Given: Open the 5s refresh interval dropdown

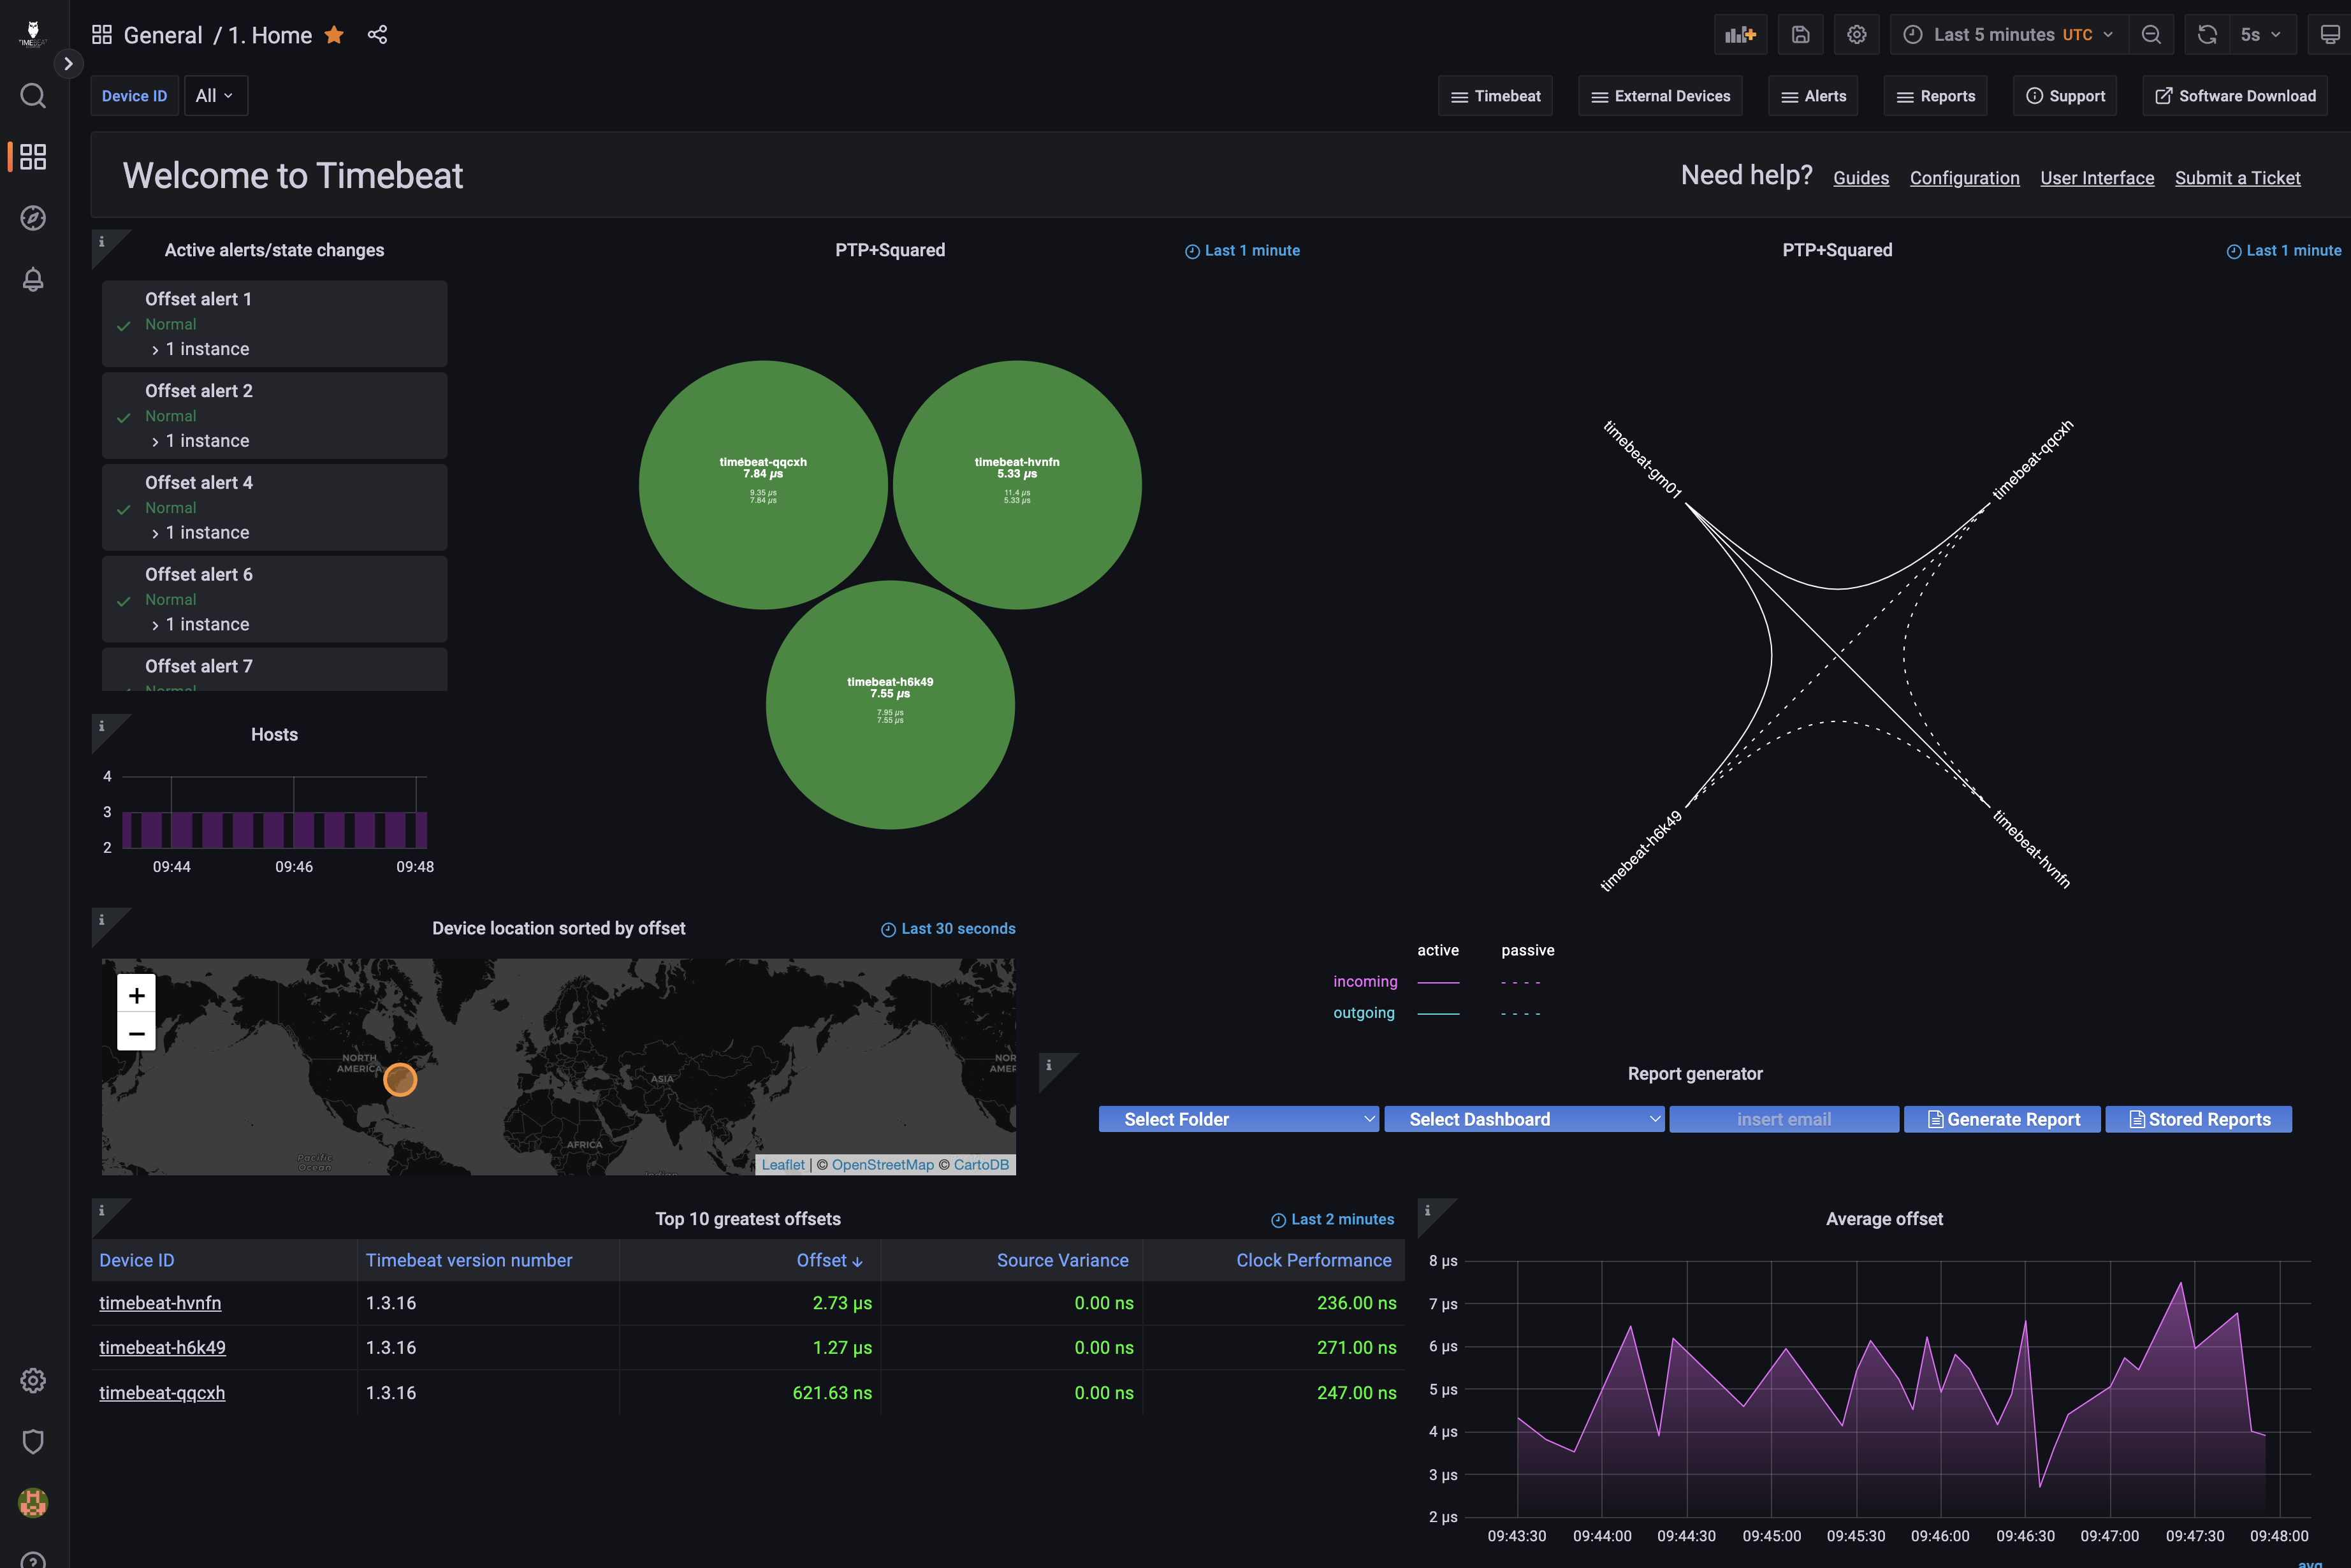Looking at the screenshot, I should [2261, 35].
